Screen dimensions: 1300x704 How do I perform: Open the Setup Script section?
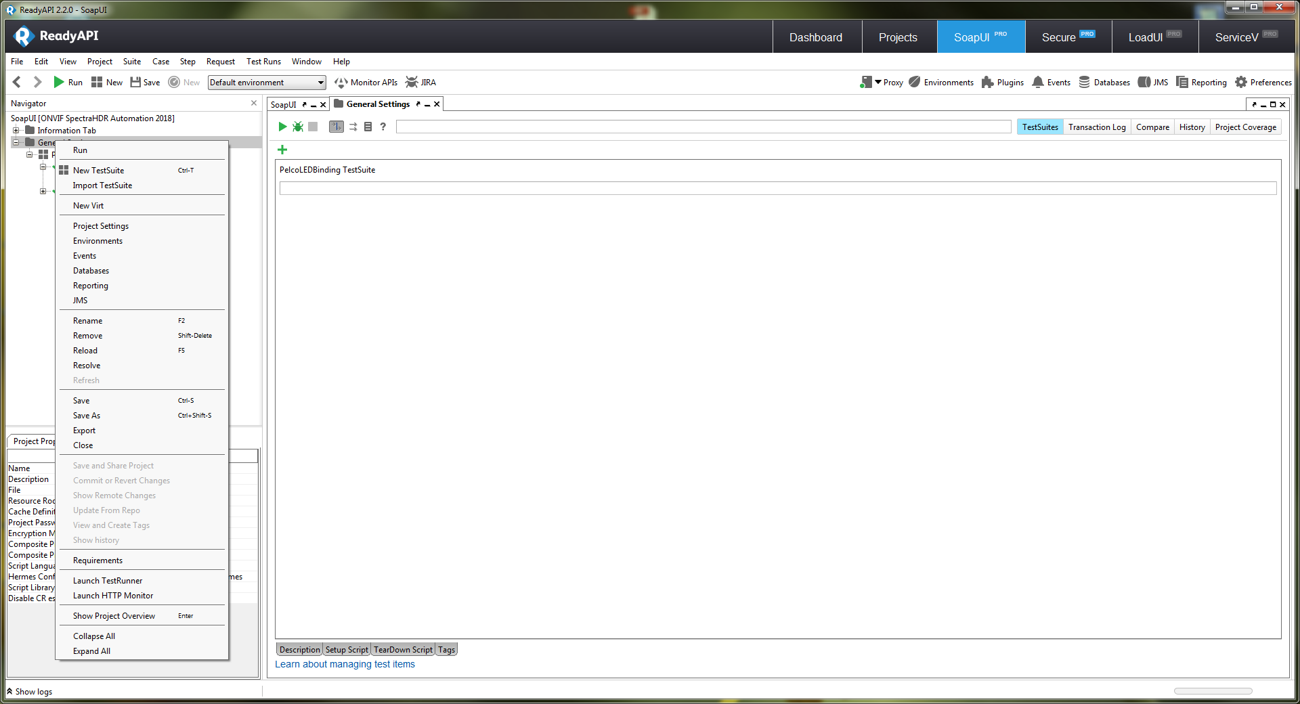(347, 650)
